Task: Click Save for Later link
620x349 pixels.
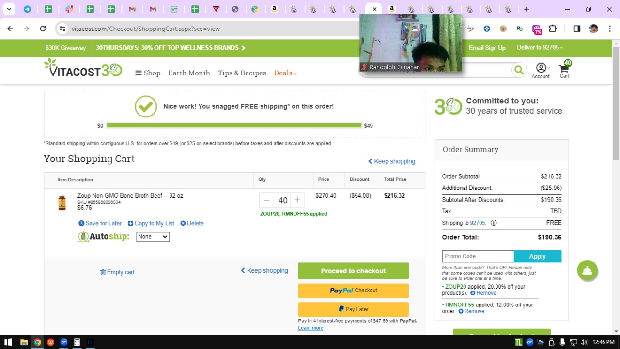Action: coord(100,223)
